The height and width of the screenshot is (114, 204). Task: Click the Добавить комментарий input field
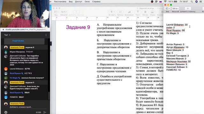point(28,107)
